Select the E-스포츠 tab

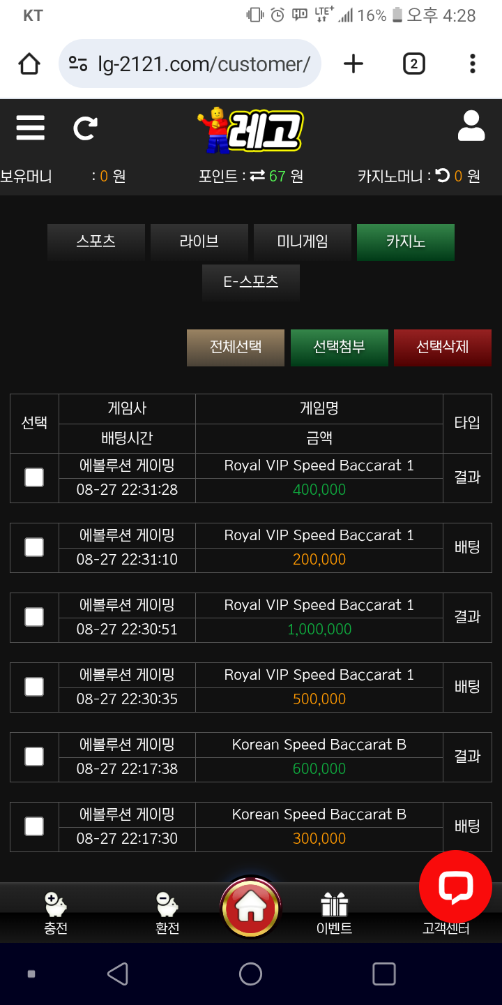pyautogui.click(x=251, y=282)
